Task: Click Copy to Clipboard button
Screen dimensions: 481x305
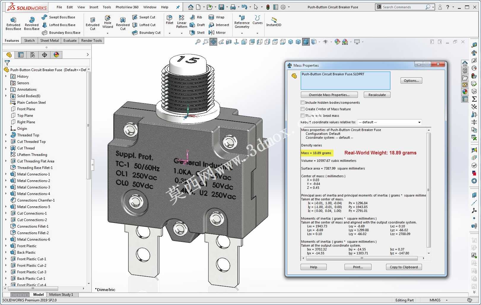Action: point(404,267)
